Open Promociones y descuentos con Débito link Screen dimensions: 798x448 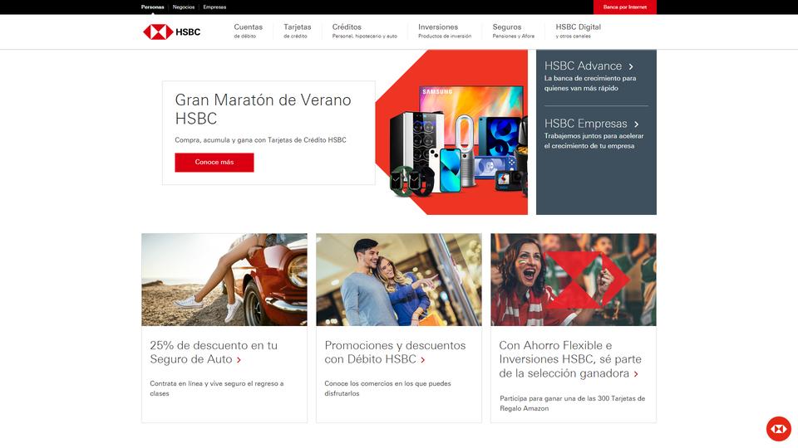point(395,353)
